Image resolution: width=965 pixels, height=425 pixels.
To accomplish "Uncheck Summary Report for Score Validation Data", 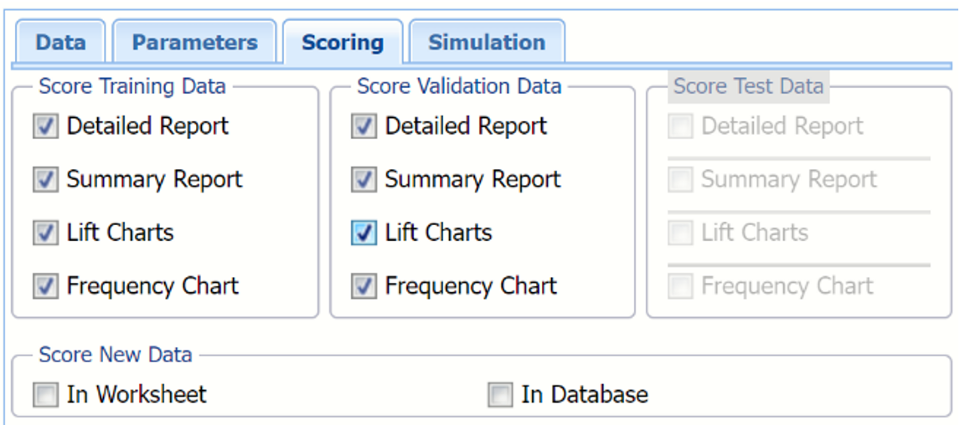I will tap(364, 180).
